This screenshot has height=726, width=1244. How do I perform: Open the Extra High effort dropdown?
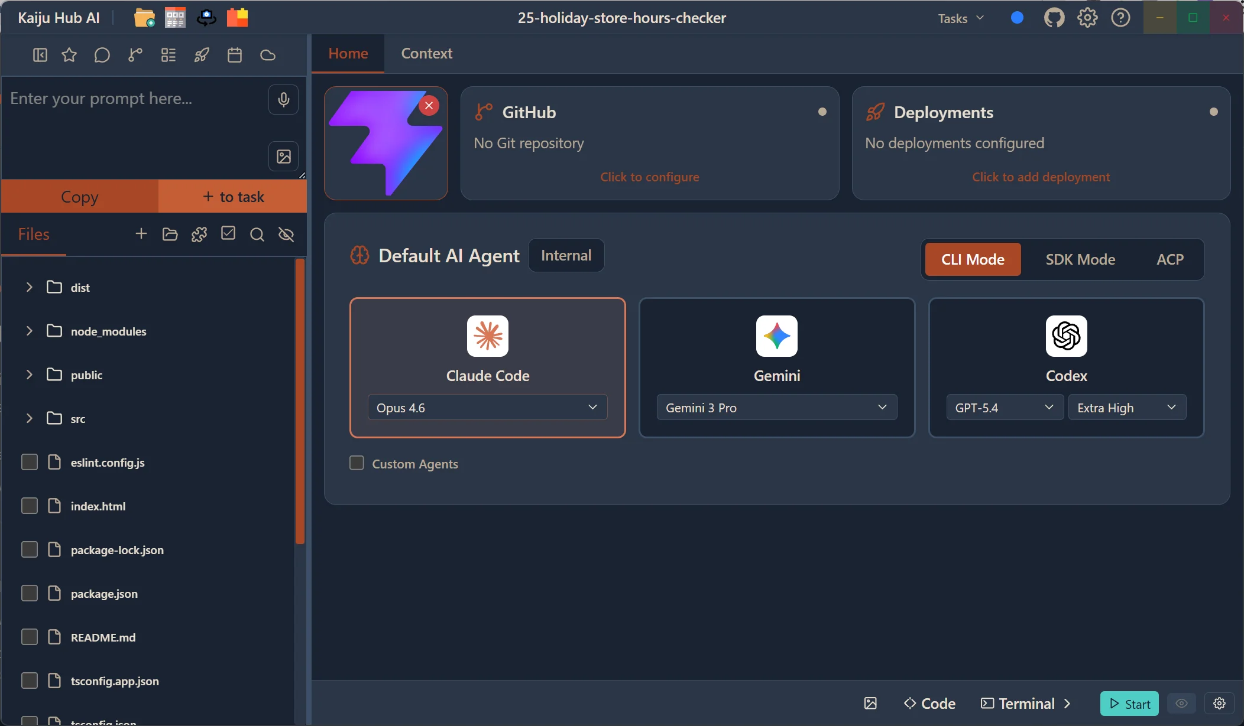pos(1127,408)
